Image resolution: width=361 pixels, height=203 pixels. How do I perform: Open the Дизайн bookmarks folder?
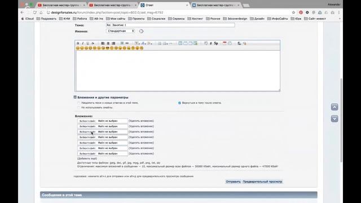(257, 19)
